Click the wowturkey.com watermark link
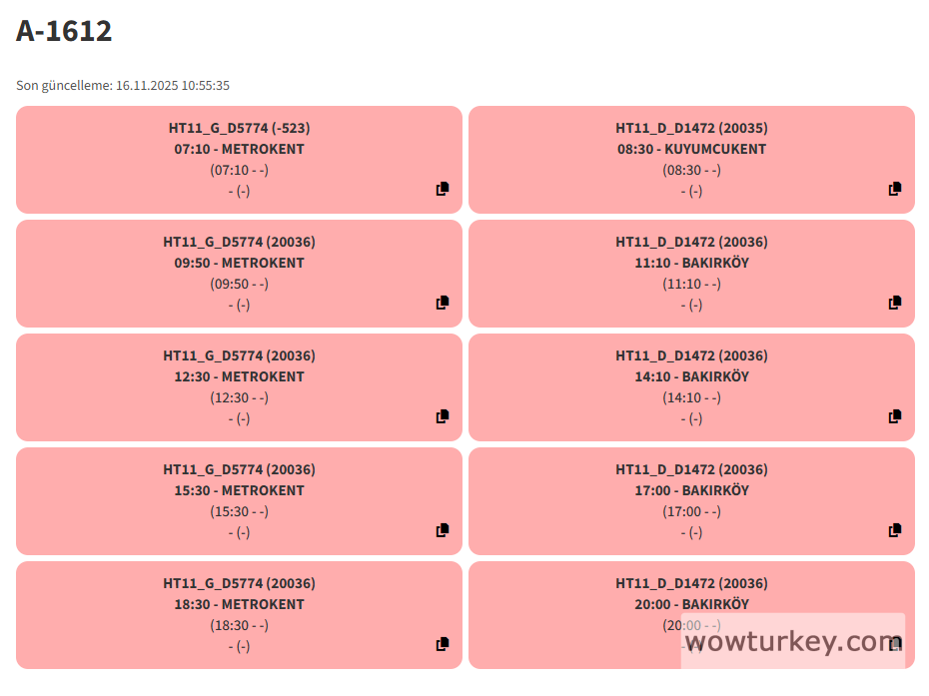This screenshot has height=696, width=929. (x=793, y=641)
